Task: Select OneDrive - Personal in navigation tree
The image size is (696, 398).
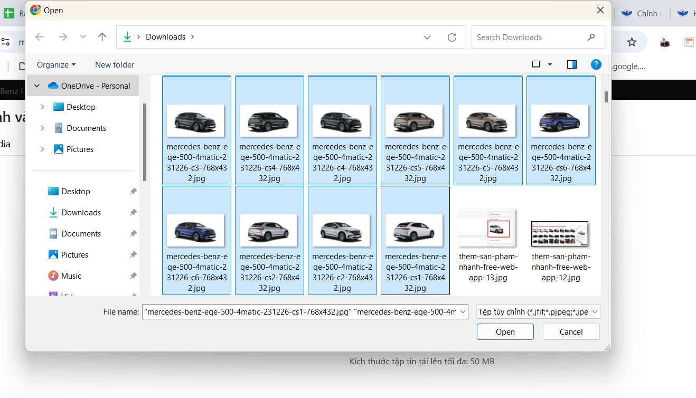Action: (83, 86)
